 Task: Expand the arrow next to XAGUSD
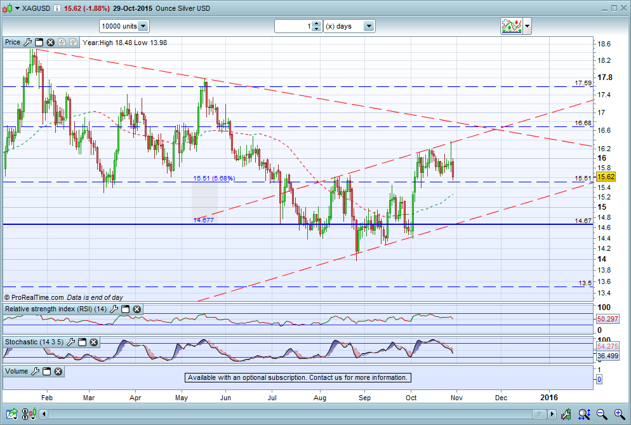[17, 8]
